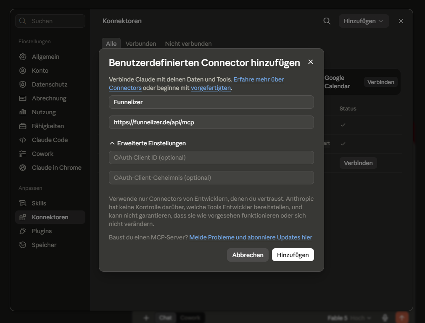Open Fähigkeiten settings page
The height and width of the screenshot is (323, 425).
coord(50,126)
